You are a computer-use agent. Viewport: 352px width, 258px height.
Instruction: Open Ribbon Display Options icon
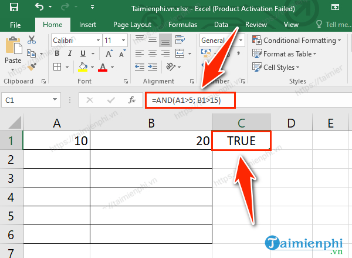(x=335, y=7)
